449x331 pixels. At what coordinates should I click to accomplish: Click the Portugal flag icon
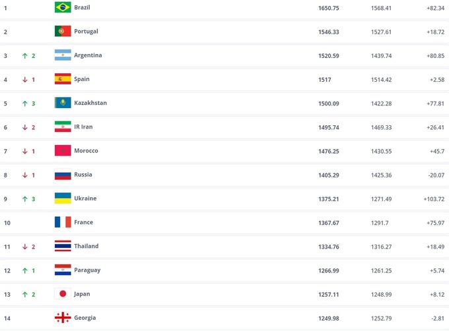point(63,31)
